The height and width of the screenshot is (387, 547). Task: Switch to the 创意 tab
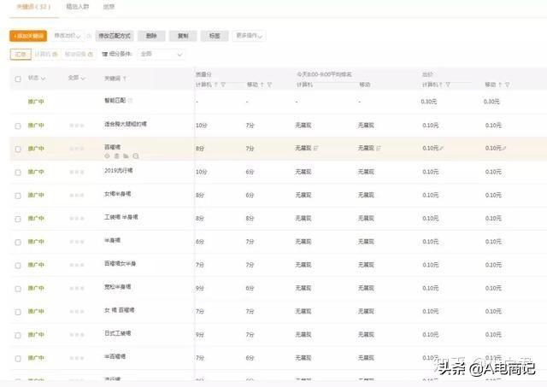(x=109, y=7)
